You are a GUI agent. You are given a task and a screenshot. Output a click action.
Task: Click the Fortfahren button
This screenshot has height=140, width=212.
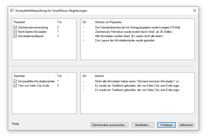[x=167, y=125]
